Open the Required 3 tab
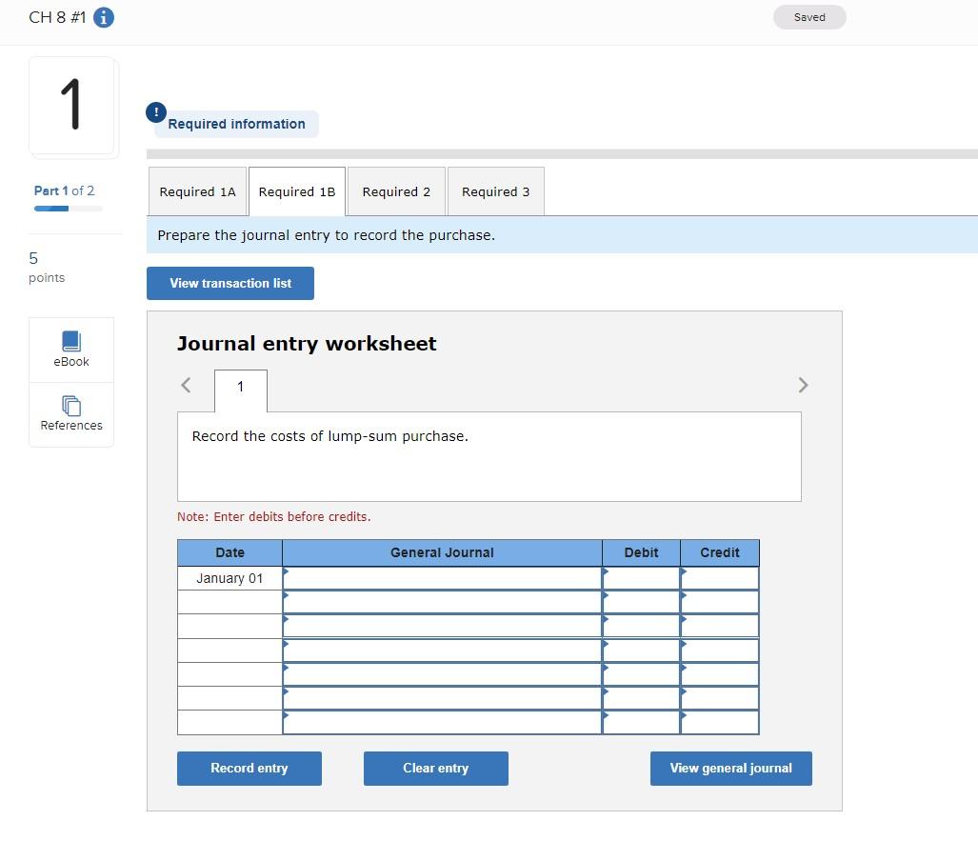 click(496, 191)
